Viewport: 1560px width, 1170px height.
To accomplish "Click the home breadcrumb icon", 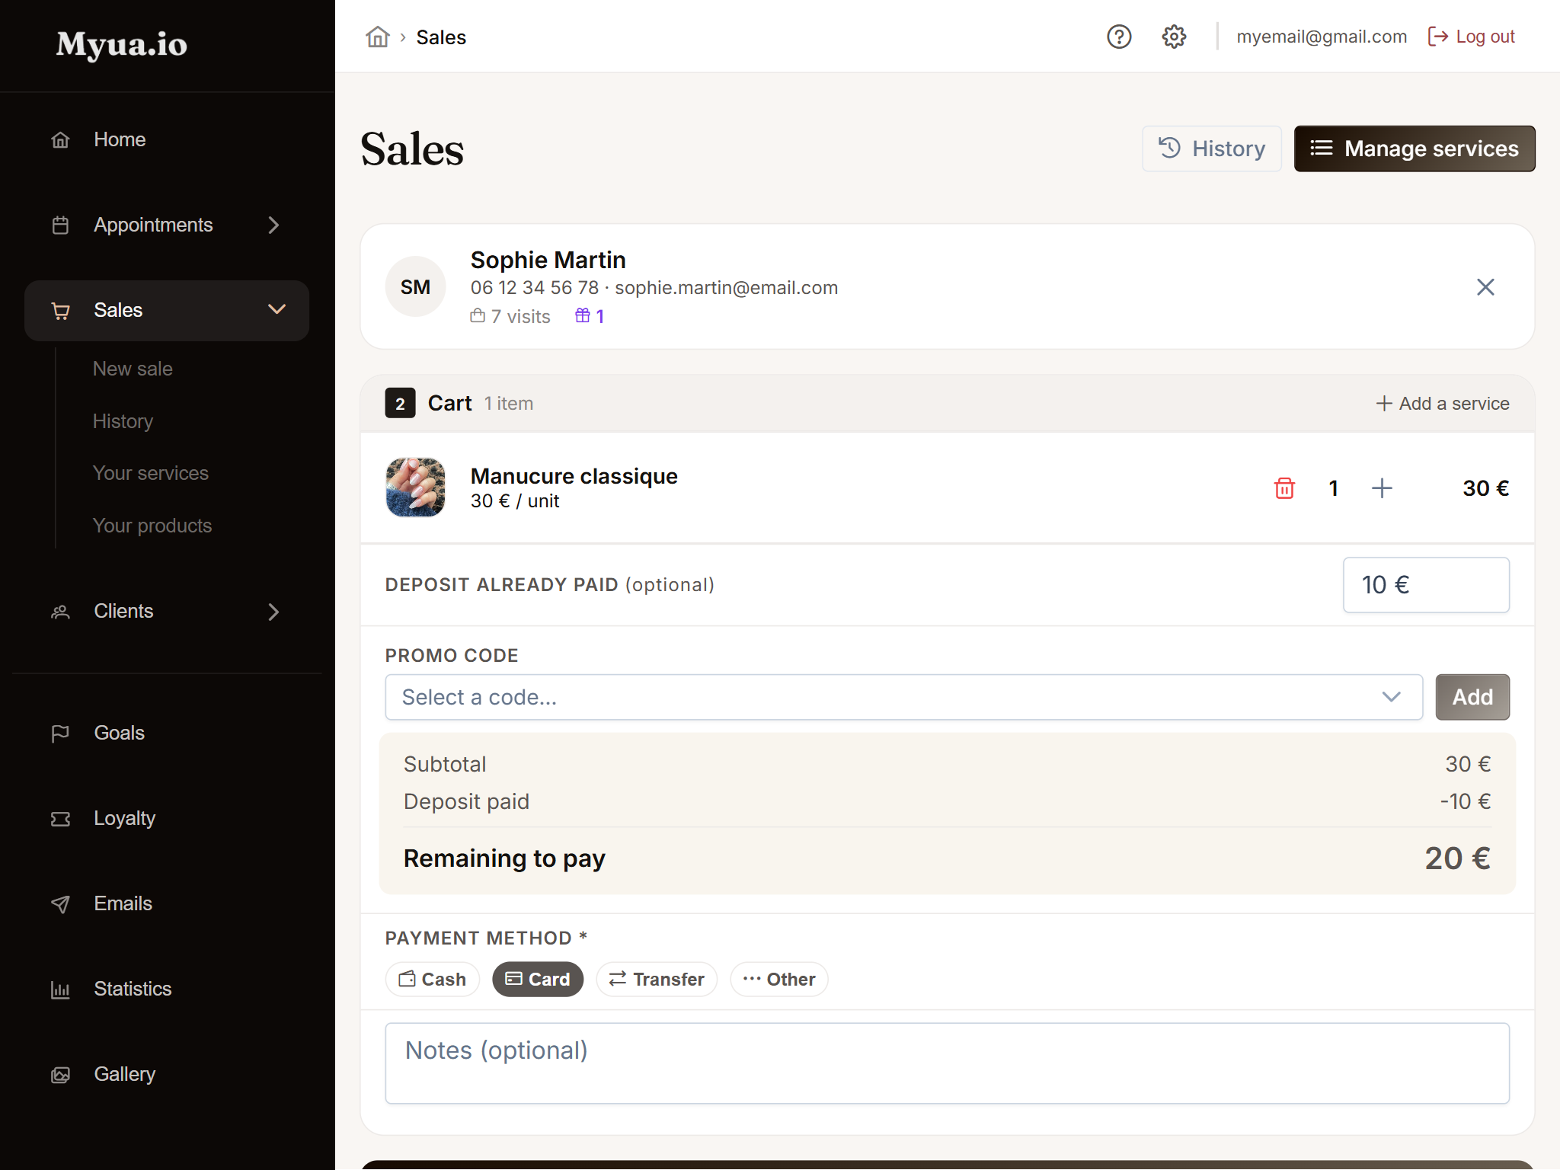I will coord(377,37).
